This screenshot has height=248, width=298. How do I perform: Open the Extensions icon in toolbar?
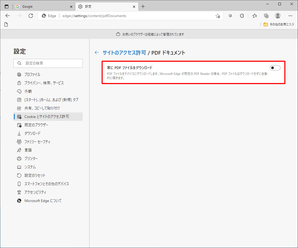click(x=242, y=16)
